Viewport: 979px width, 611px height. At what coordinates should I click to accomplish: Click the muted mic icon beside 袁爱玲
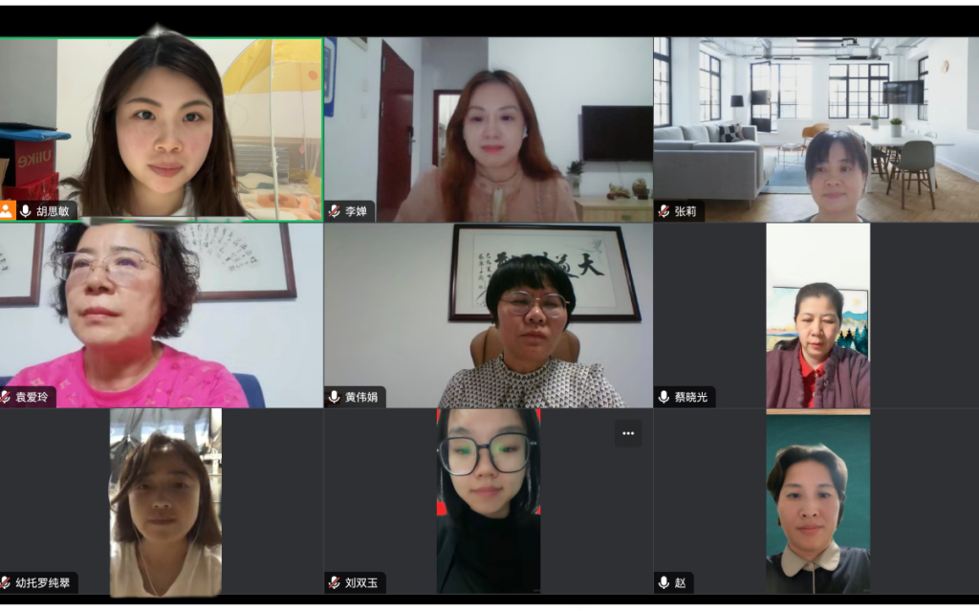[x=5, y=397]
